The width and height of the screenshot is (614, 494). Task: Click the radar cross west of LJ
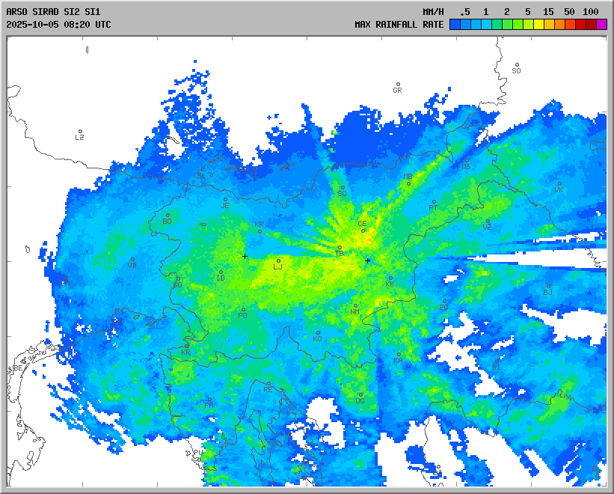pyautogui.click(x=245, y=256)
